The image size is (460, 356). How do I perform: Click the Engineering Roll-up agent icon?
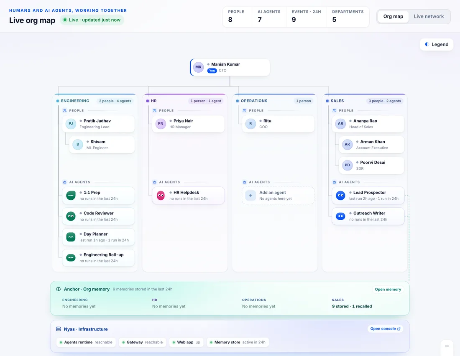coord(71,258)
